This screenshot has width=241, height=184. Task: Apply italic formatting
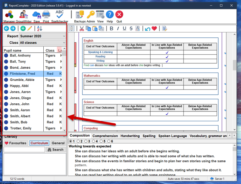point(118,29)
